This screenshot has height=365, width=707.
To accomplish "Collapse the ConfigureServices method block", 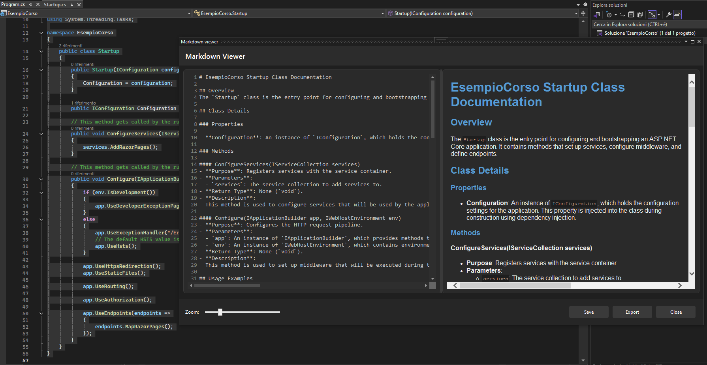I will tap(41, 134).
